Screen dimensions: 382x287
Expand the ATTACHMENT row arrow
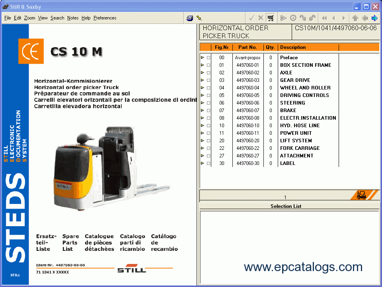pyautogui.click(x=203, y=155)
